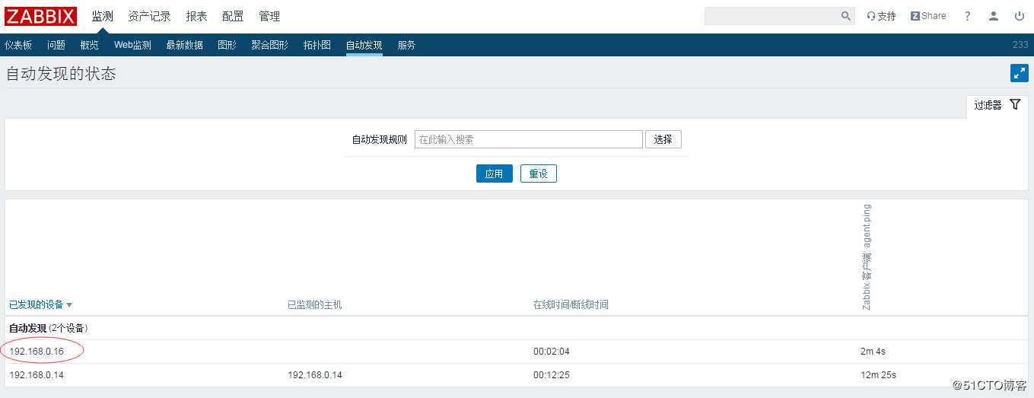Click agent.ping value 2m 4s

(873, 352)
